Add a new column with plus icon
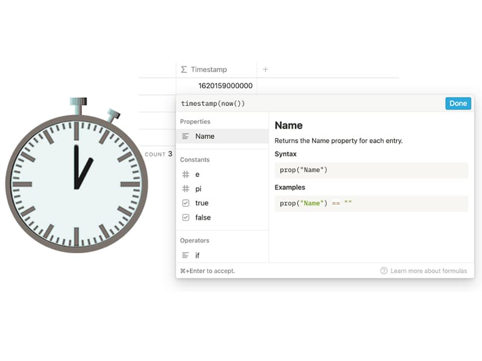The image size is (482, 361). click(x=265, y=69)
